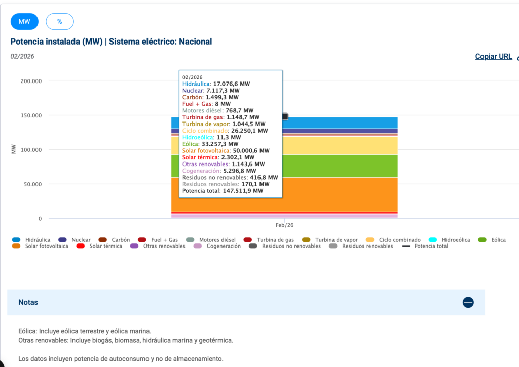Toggle Hidráulica legend icon

click(x=16, y=240)
